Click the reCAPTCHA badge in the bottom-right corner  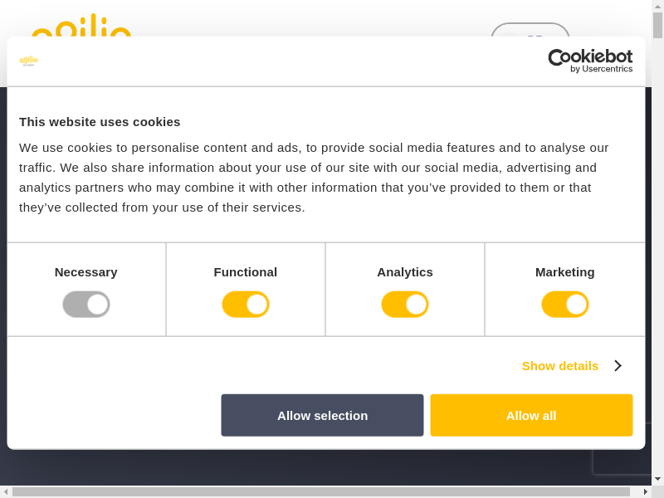click(622, 461)
